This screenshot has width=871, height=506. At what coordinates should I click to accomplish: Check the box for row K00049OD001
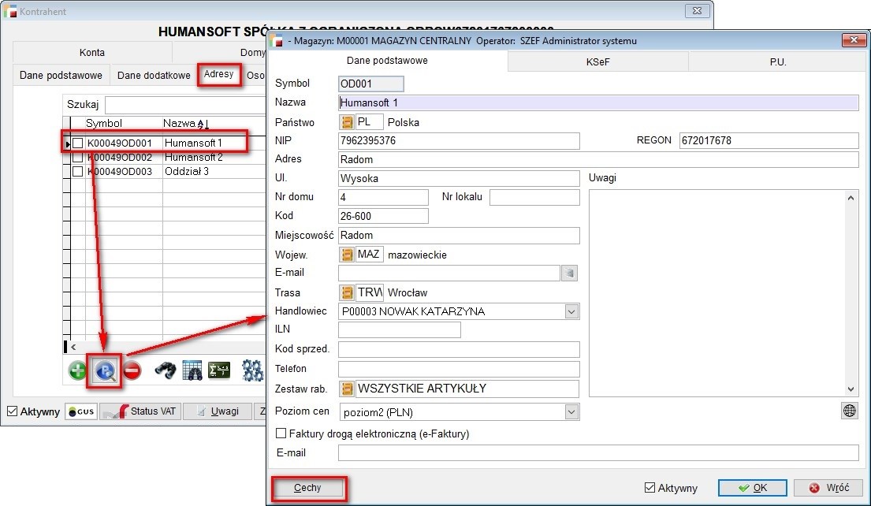[x=78, y=143]
